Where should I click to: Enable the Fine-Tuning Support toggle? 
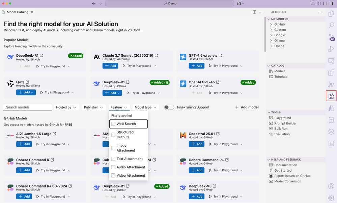click(x=169, y=107)
